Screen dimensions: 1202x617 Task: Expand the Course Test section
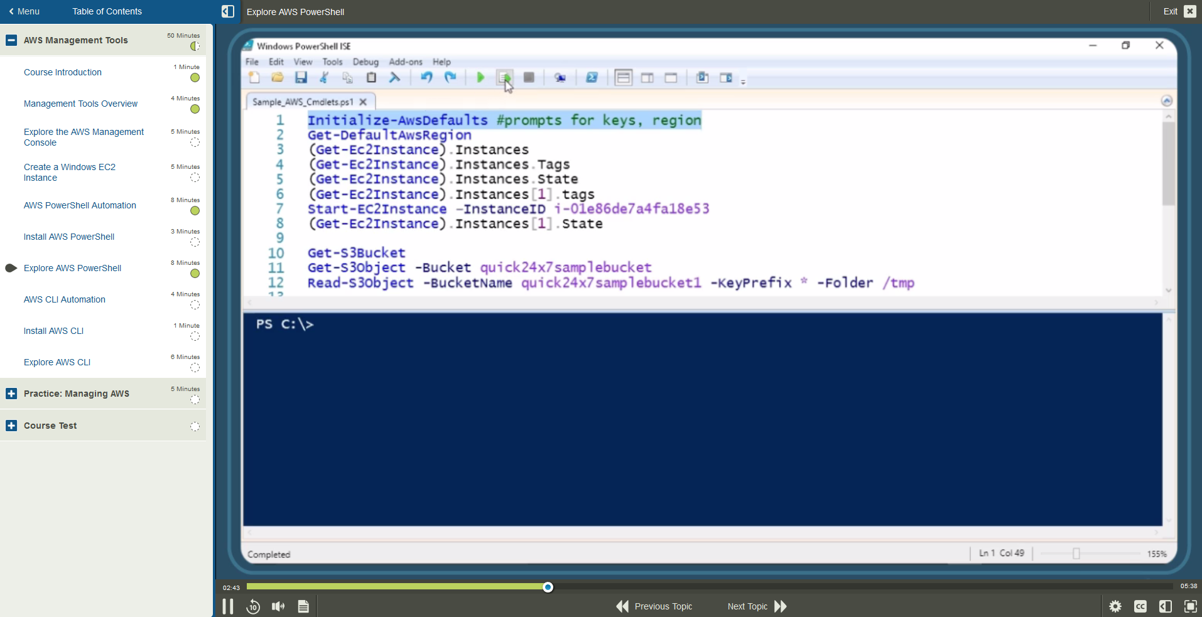[x=11, y=426]
